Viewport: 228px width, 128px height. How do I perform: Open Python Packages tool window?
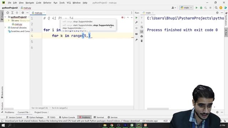35,117
